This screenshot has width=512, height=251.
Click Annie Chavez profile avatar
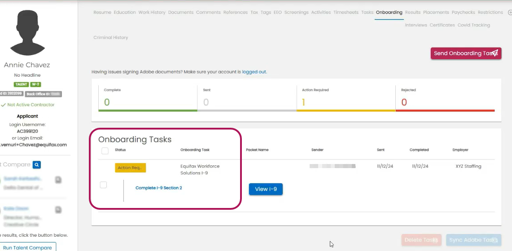[x=27, y=32]
